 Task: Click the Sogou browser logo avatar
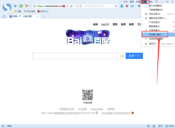point(7,7)
